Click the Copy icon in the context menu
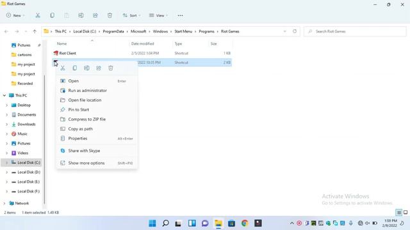Image resolution: width=410 pixels, height=230 pixels. pyautogui.click(x=75, y=68)
